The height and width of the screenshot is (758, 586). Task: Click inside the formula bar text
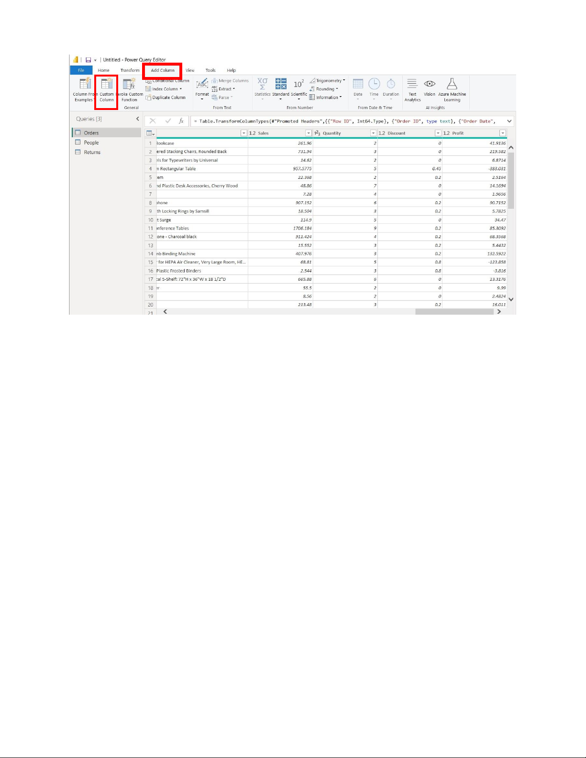344,121
